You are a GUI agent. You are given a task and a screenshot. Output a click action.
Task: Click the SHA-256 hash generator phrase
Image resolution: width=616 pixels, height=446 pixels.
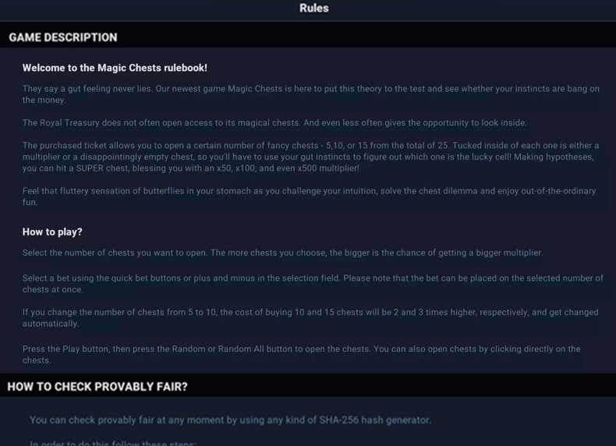click(x=375, y=420)
